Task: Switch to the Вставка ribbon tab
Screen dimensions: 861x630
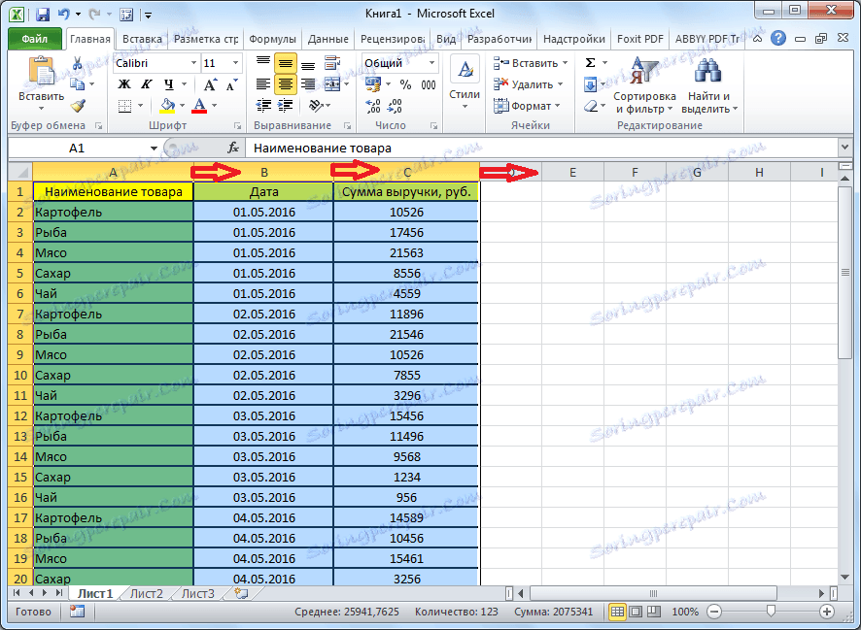Action: click(142, 39)
